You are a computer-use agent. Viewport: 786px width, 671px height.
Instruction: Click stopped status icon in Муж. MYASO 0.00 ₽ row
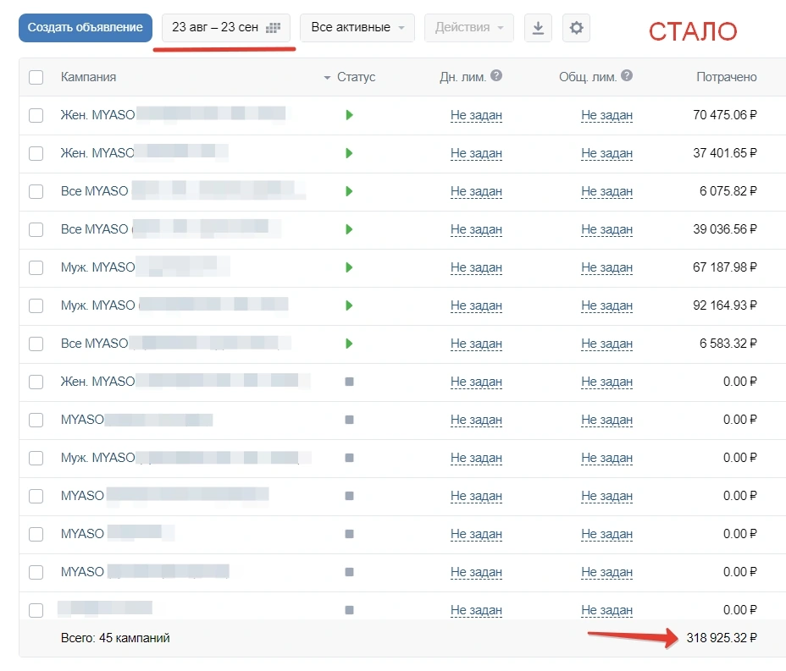tap(350, 458)
